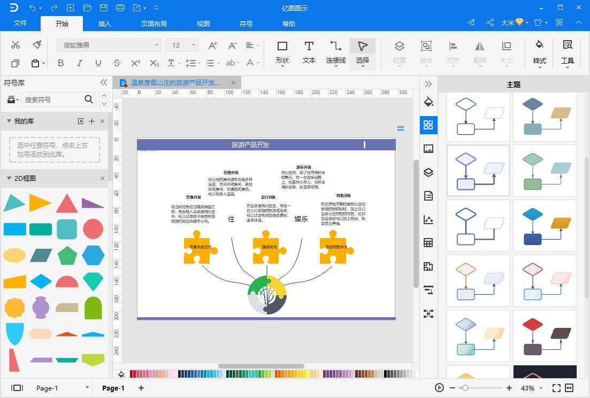Image resolution: width=590 pixels, height=398 pixels.
Task: Open a file with the folder icon
Action: pyautogui.click(x=87, y=7)
